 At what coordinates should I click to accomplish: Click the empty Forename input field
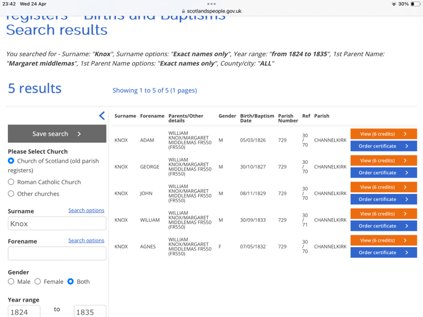[57, 254]
